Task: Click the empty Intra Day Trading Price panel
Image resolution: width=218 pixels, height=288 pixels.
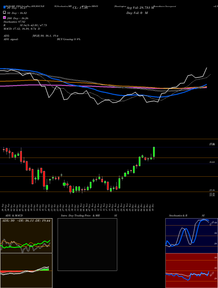Action: pos(87,244)
